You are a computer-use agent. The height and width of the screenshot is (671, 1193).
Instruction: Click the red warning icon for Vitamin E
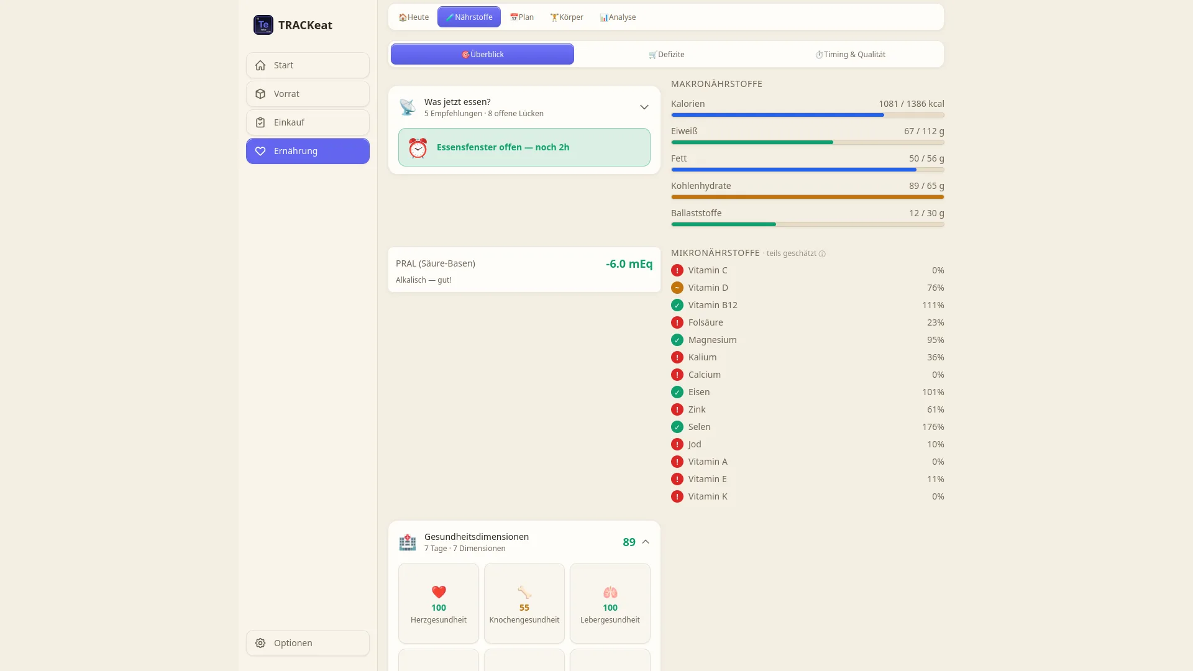677,479
